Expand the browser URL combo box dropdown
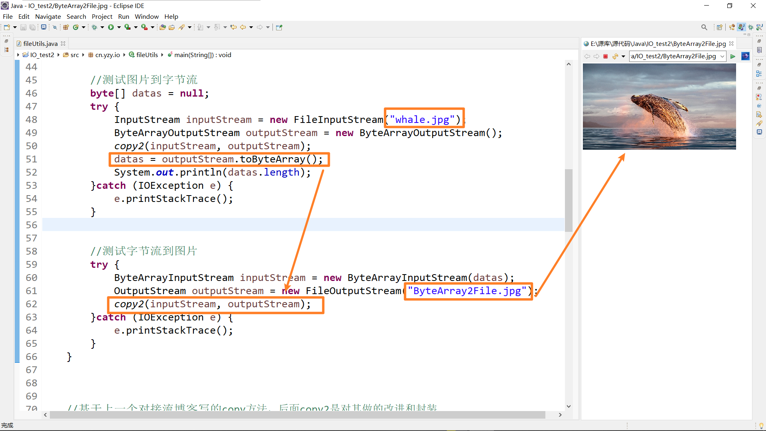The image size is (766, 431). [x=722, y=56]
